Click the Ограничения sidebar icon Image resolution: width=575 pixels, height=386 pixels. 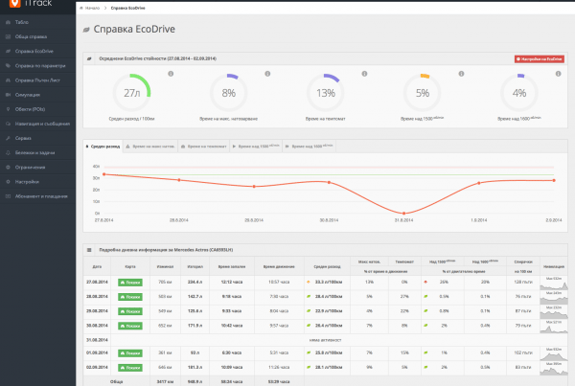[x=8, y=168]
